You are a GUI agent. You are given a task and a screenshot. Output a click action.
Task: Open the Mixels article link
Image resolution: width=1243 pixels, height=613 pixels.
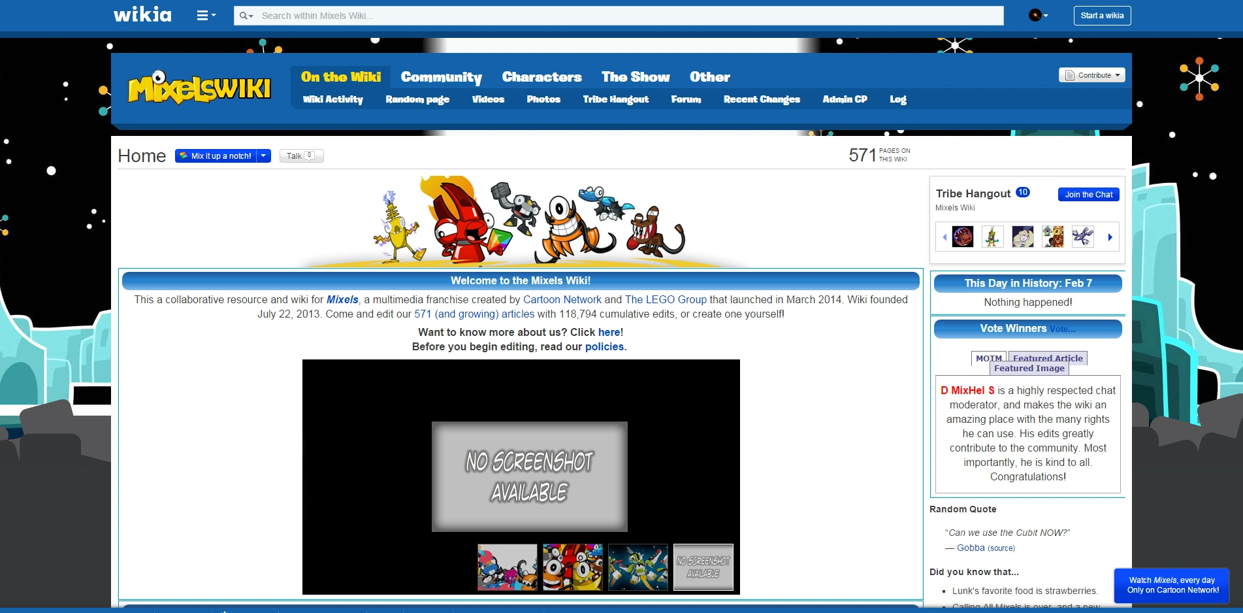click(342, 300)
